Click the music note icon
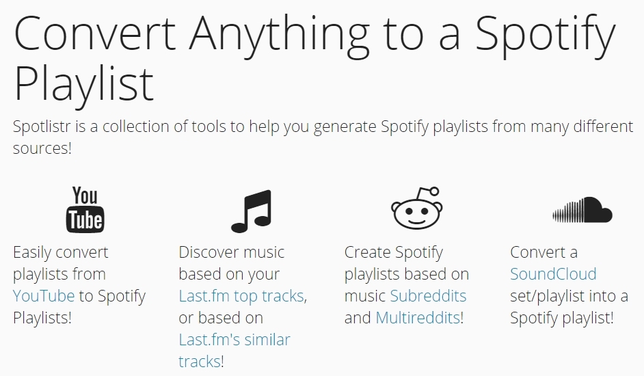Viewport: 644px width, 376px height. click(251, 211)
